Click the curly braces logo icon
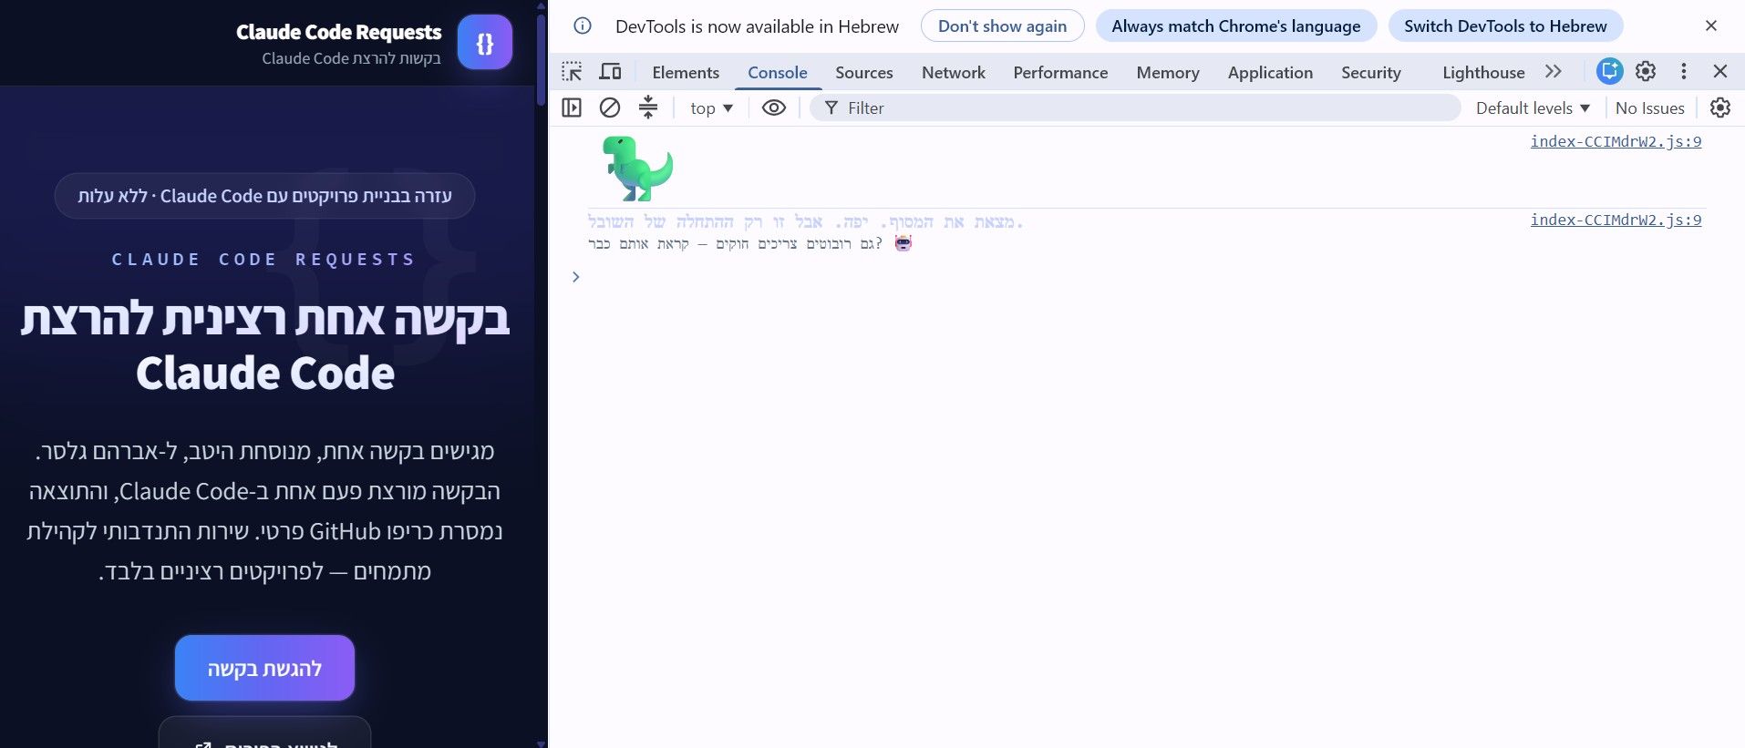 click(x=485, y=43)
